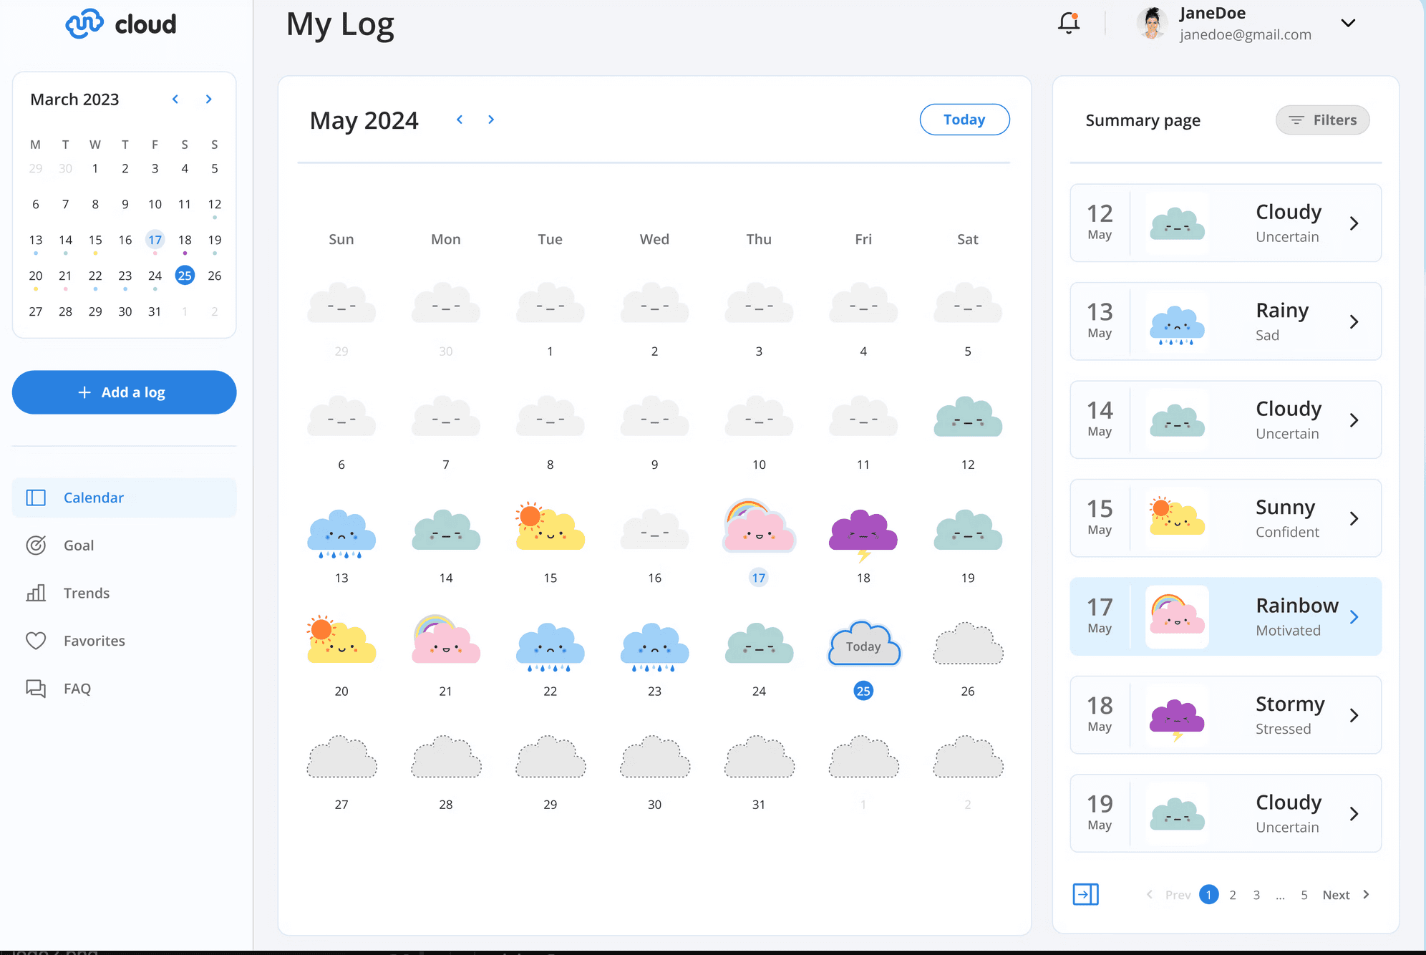The height and width of the screenshot is (955, 1426).
Task: Go to previous month in mini calendar
Action: tap(175, 99)
